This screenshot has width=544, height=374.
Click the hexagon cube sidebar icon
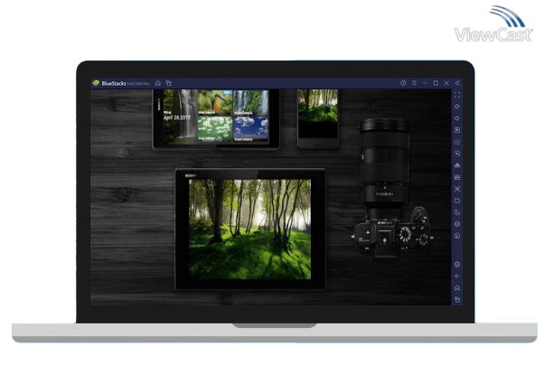click(457, 224)
